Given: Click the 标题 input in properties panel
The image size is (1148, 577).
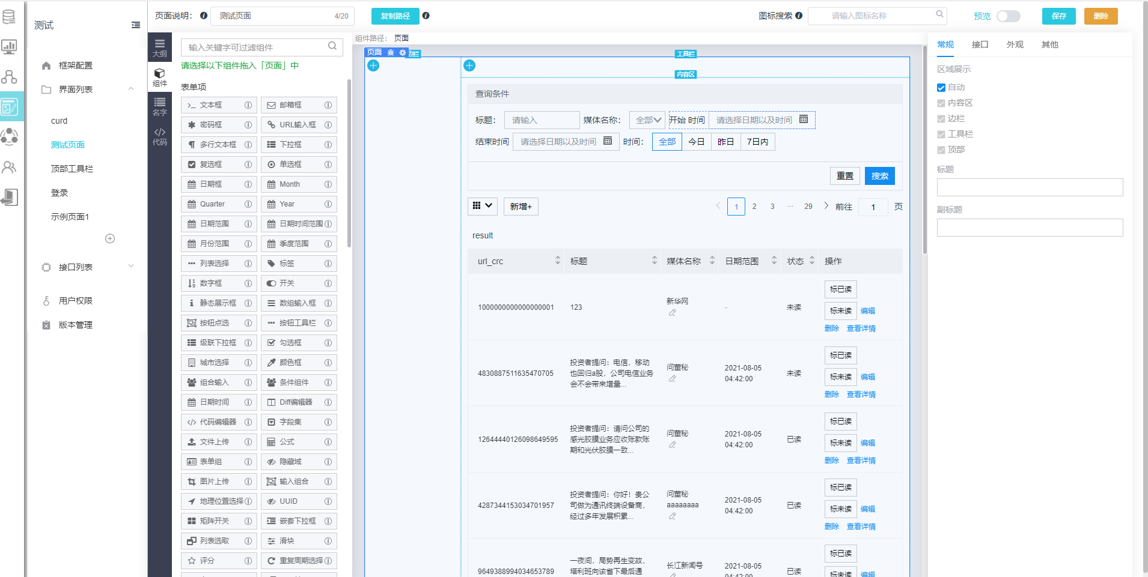Looking at the screenshot, I should [1030, 187].
